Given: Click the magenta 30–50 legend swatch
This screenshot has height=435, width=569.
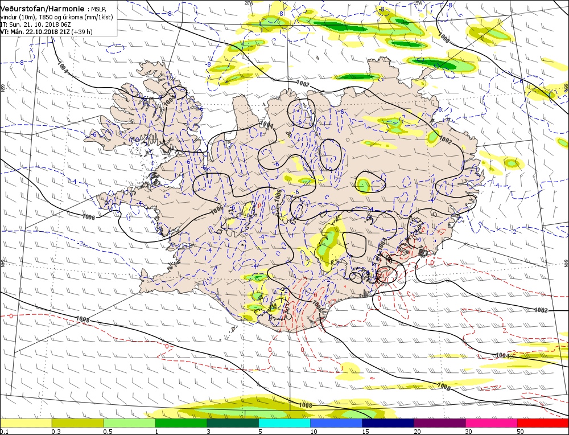Looking at the screenshot, I should [x=492, y=423].
